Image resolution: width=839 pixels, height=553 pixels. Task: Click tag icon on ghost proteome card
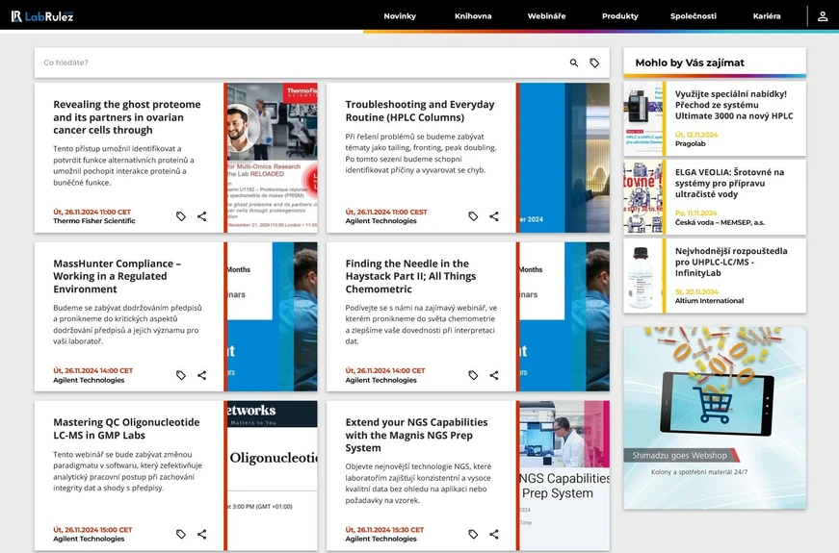pos(181,216)
